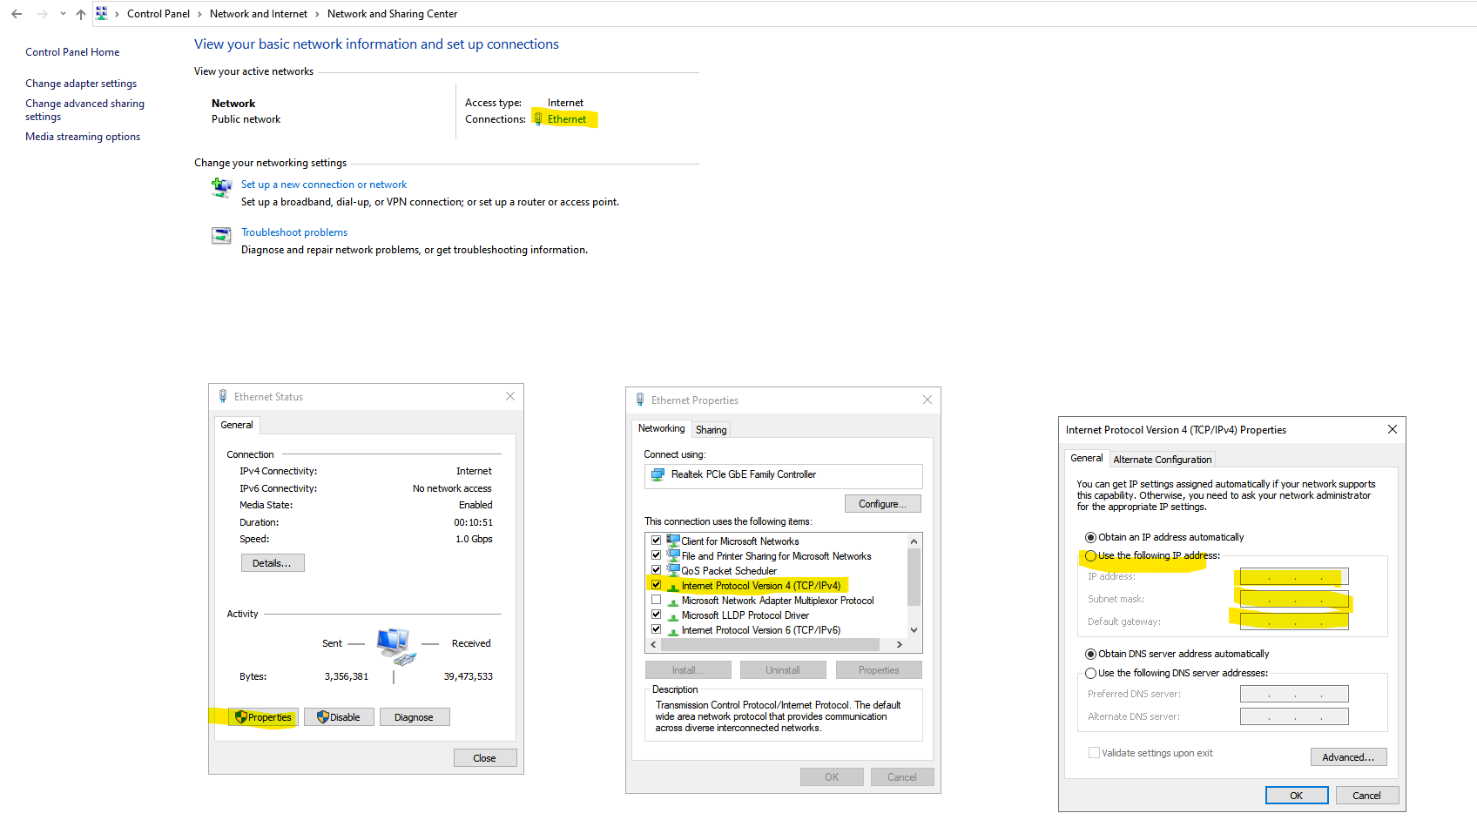This screenshot has height=840, width=1477.
Task: Open 'Change adapter settings' link
Action: pyautogui.click(x=81, y=84)
